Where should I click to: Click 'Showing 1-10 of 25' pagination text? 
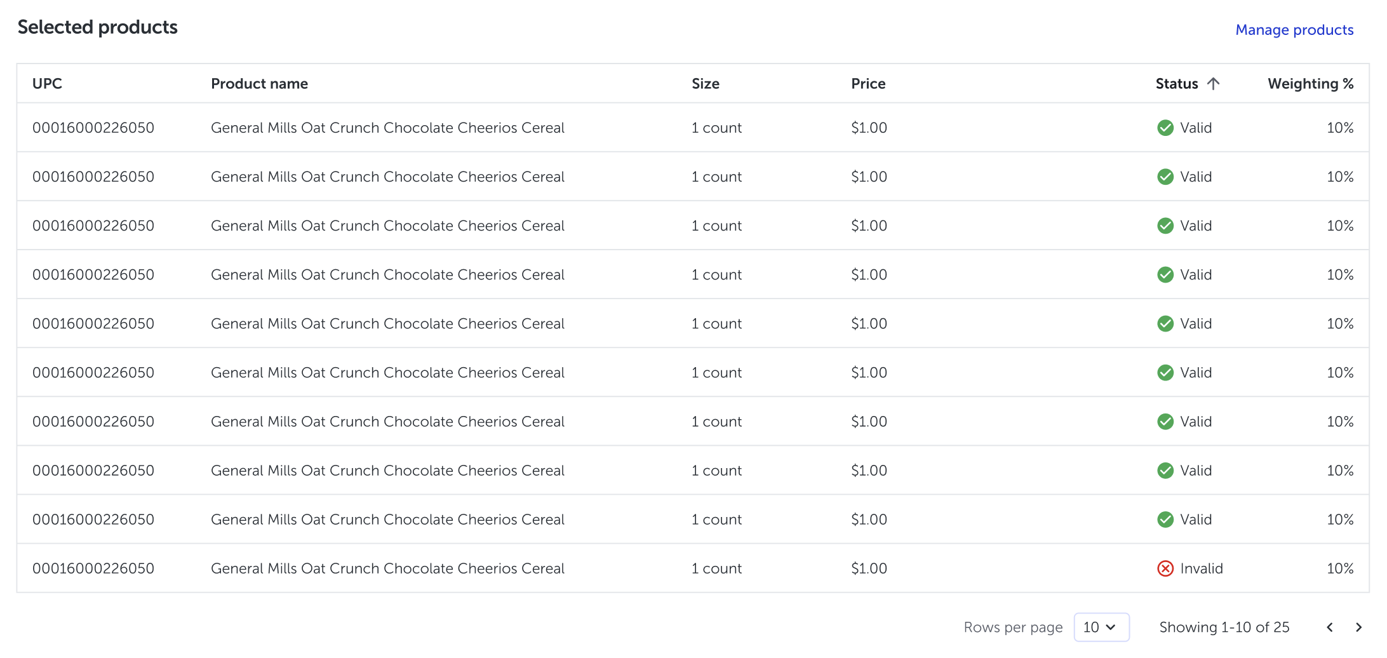point(1224,628)
